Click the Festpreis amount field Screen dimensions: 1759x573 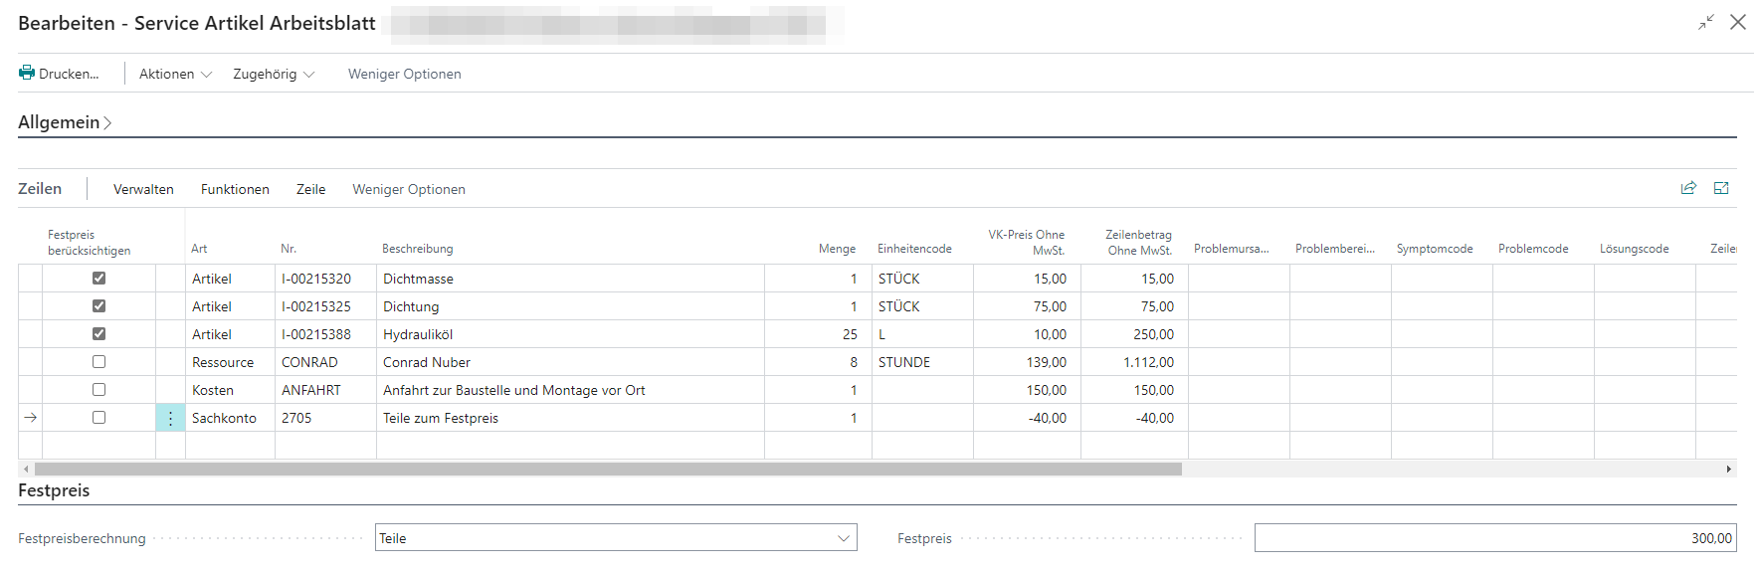click(x=1494, y=538)
